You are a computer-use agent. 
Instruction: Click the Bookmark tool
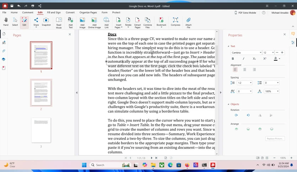(x=161, y=22)
